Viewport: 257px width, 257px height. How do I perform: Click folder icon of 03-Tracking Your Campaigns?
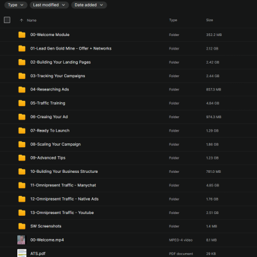click(x=22, y=76)
